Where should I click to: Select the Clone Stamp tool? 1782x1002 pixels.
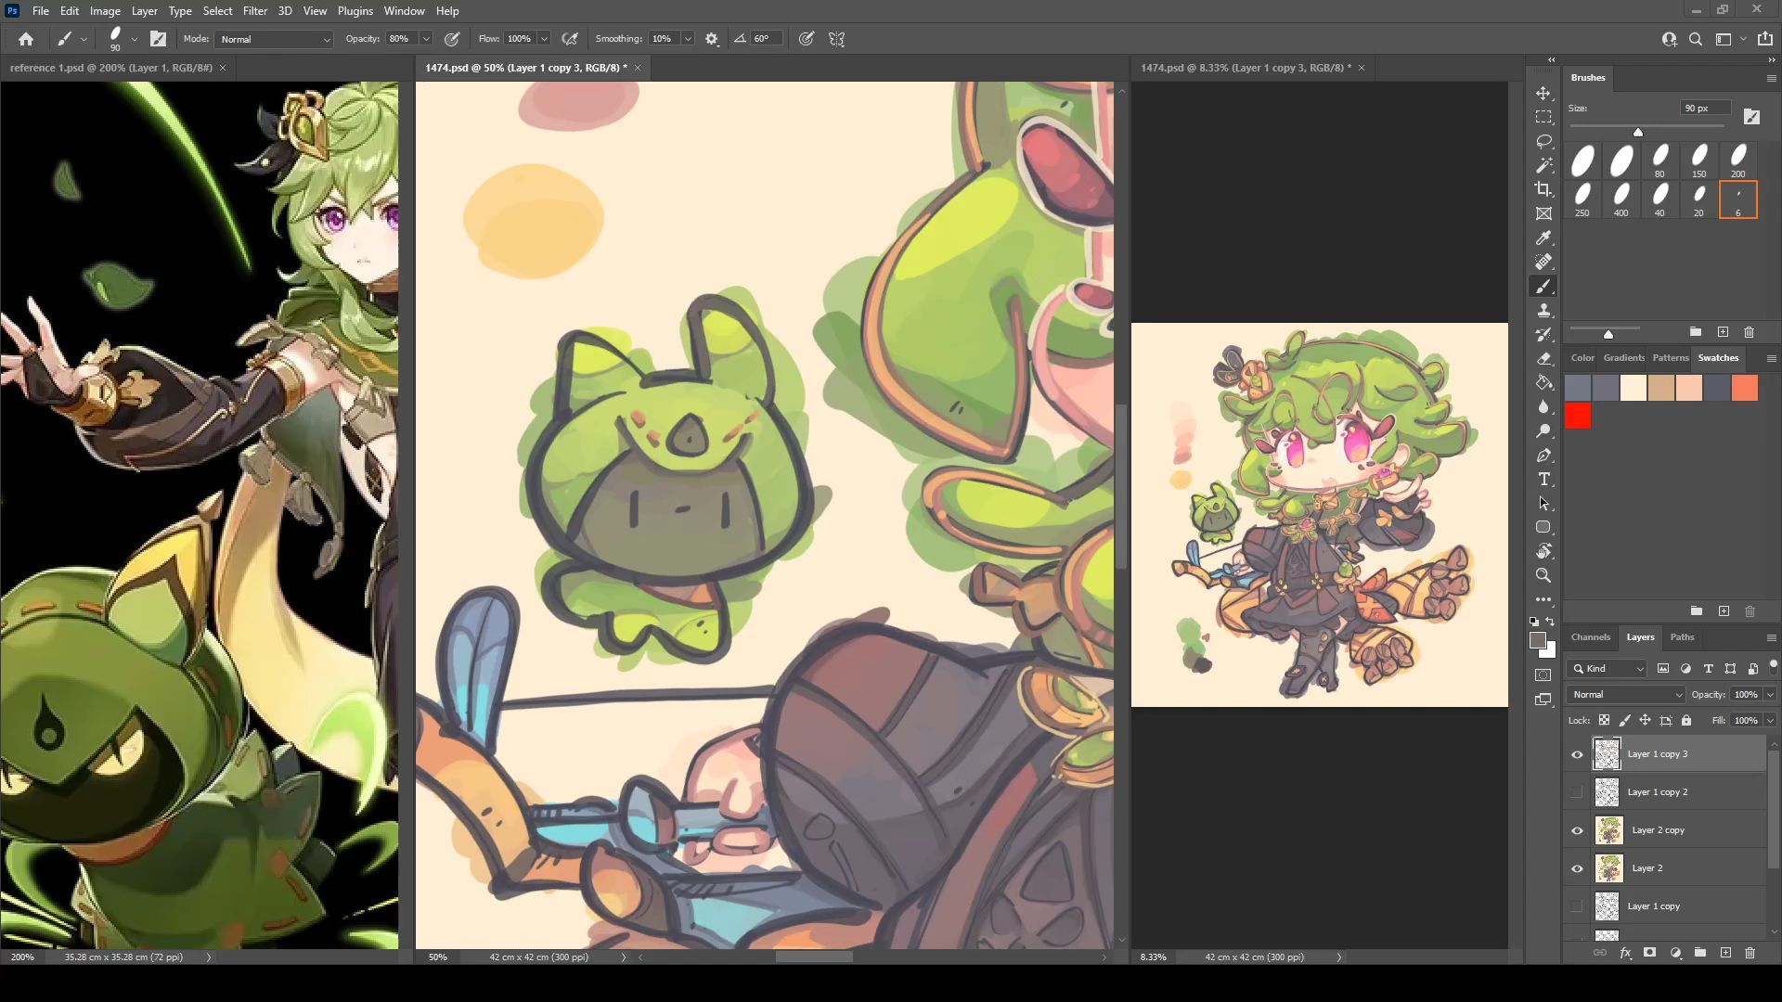pyautogui.click(x=1543, y=310)
